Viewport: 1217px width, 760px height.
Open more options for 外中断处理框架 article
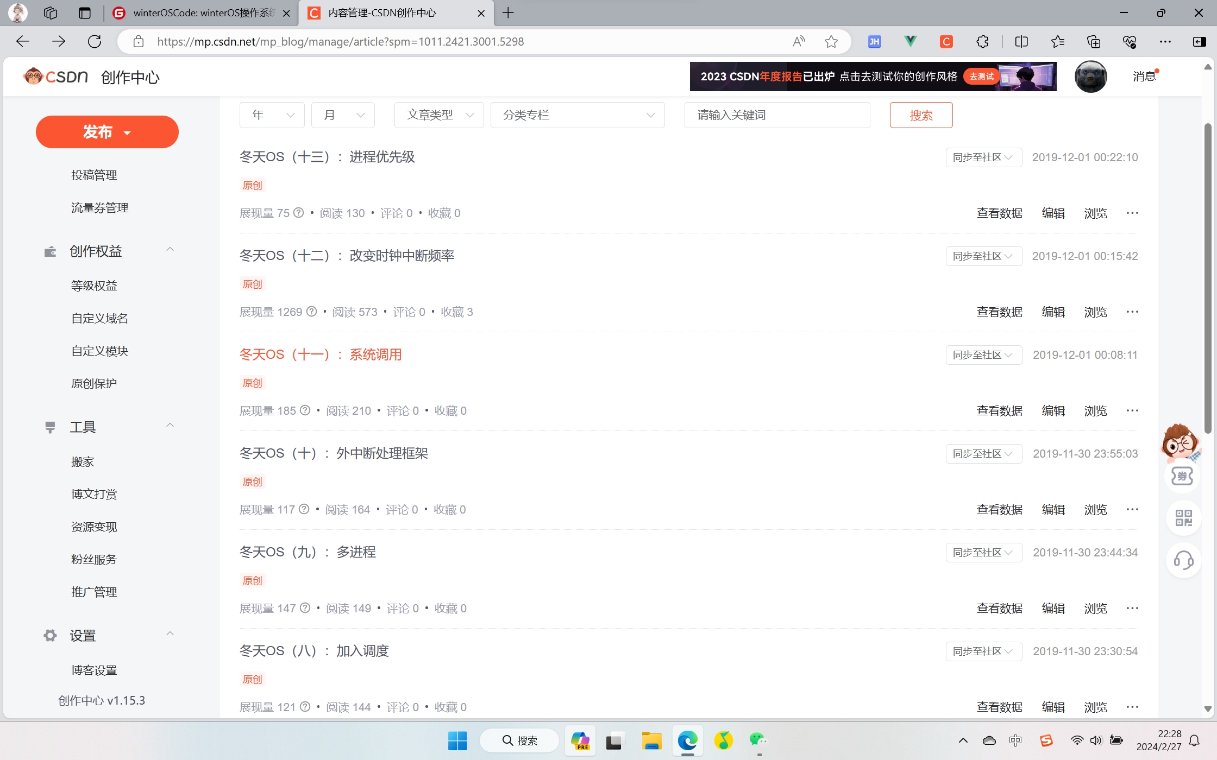(x=1132, y=509)
